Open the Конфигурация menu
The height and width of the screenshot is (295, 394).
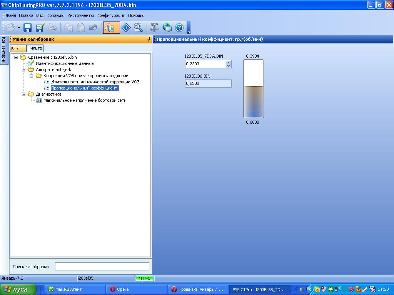(111, 15)
